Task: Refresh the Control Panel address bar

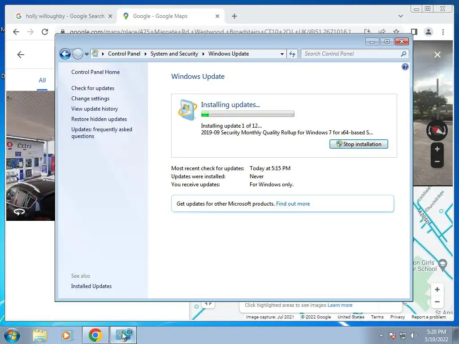Action: click(292, 54)
